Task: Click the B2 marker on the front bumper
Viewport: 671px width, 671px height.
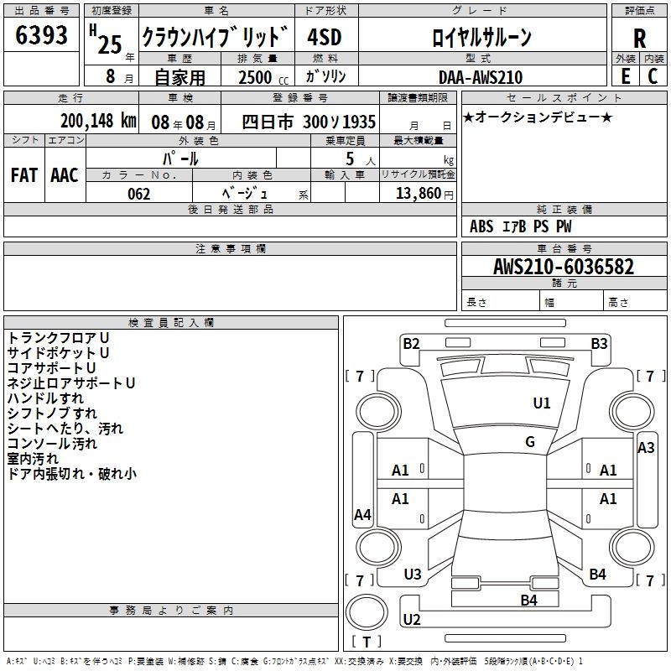Action: pyautogui.click(x=411, y=343)
